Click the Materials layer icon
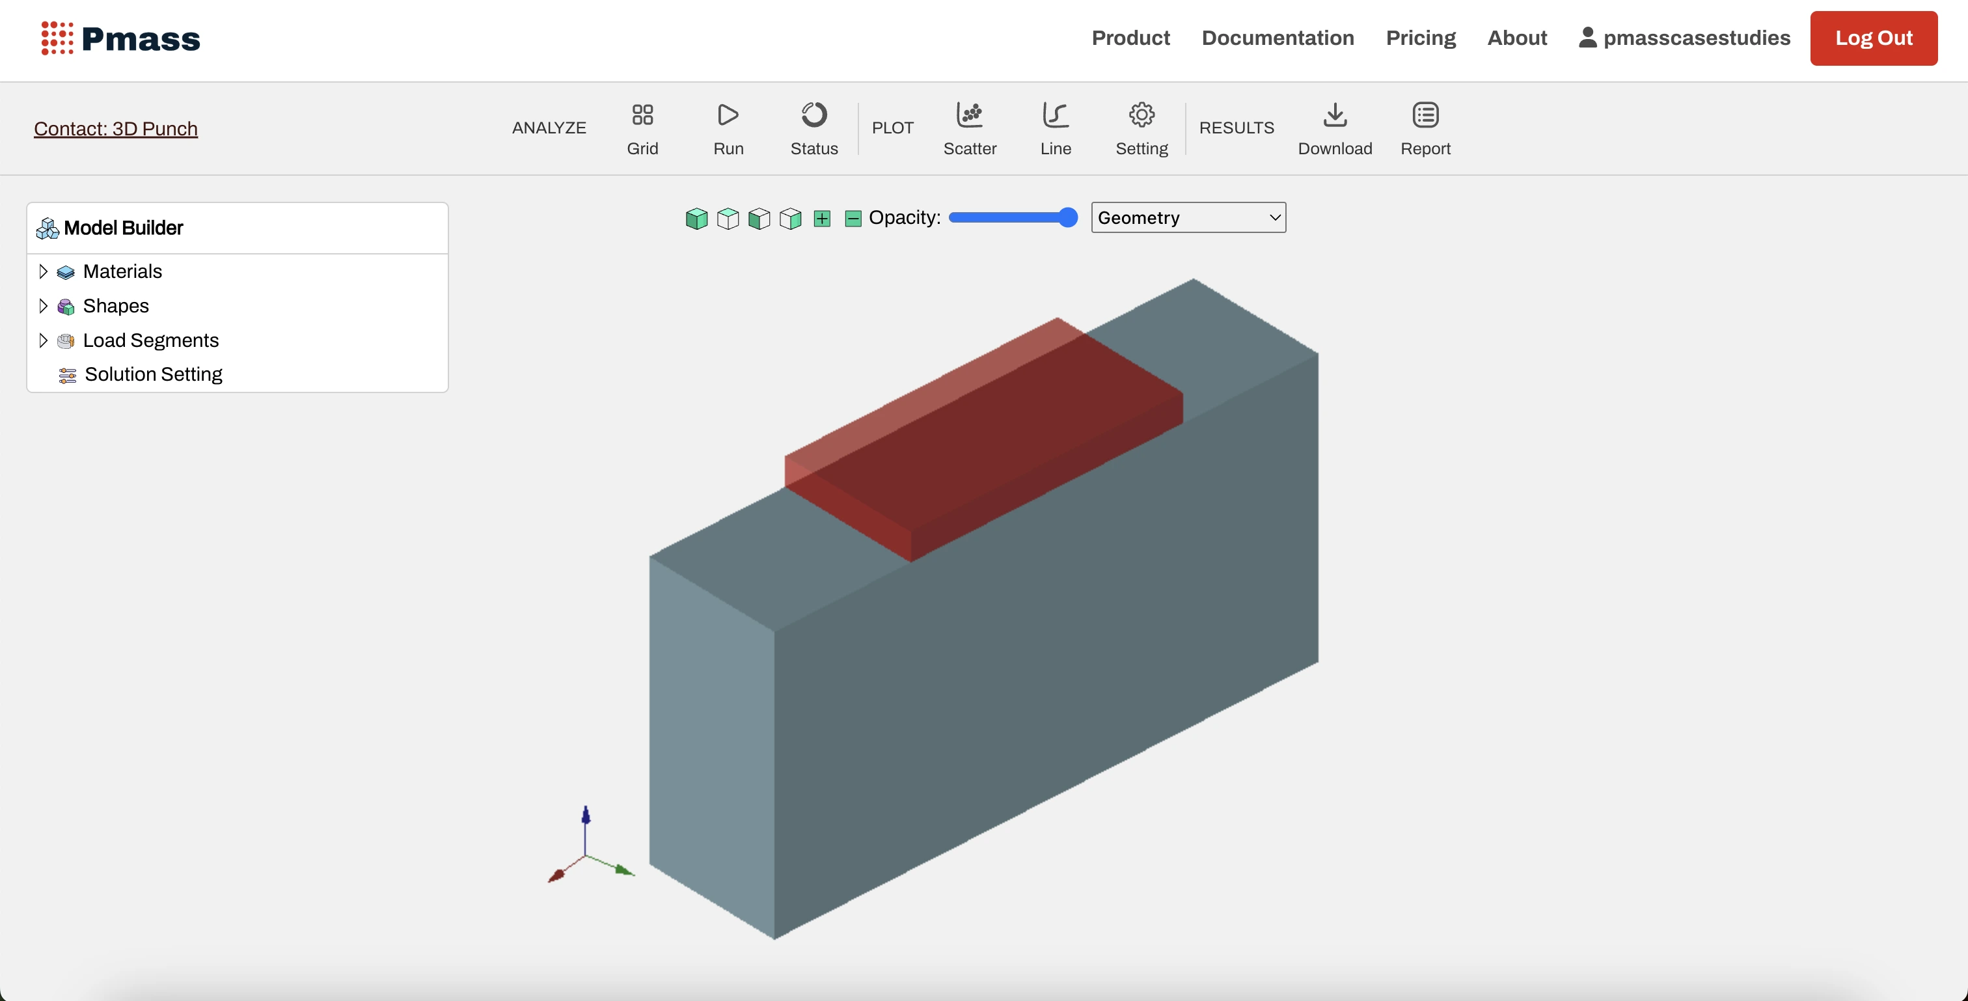1968x1001 pixels. (66, 272)
